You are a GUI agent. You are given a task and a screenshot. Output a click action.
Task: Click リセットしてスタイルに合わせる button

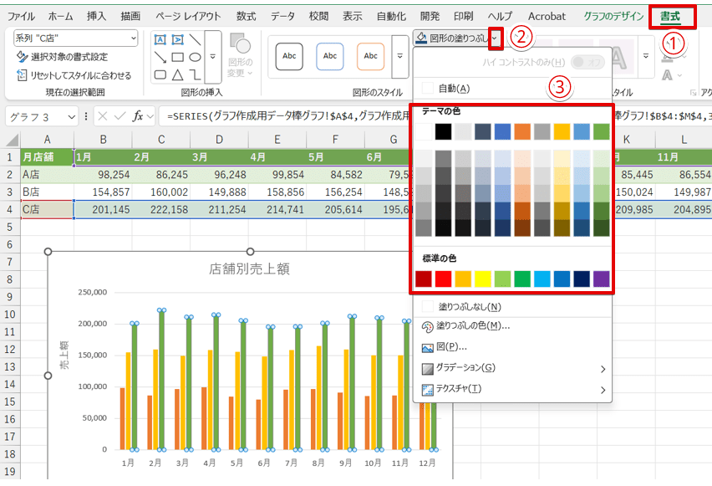(74, 75)
